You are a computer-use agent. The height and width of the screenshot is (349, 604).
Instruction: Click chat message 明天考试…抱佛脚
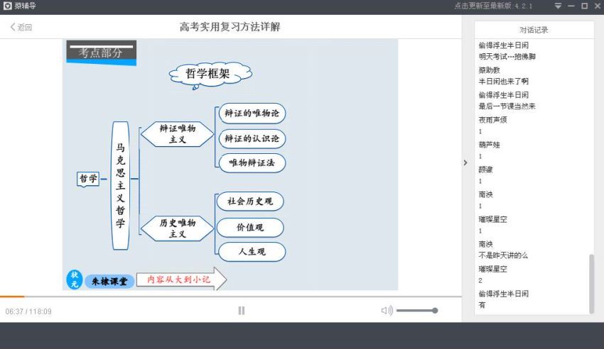(507, 57)
